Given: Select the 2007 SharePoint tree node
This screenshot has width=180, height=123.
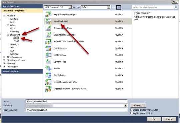Looking at the screenshot, I should pyautogui.click(x=17, y=41).
